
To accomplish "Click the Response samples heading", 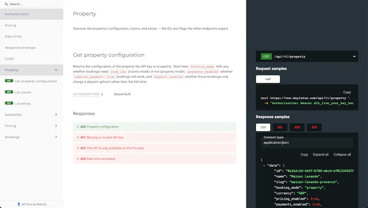I will [x=273, y=117].
